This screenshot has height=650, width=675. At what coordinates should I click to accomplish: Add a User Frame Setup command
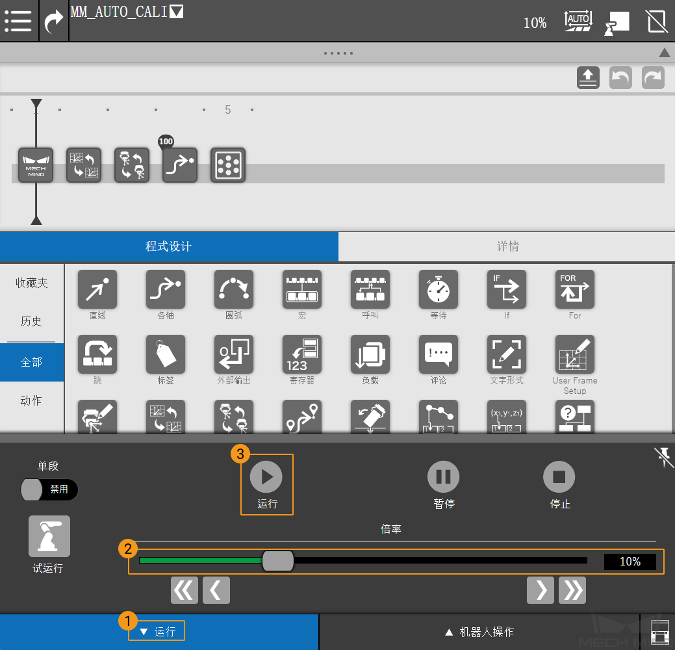(x=575, y=354)
